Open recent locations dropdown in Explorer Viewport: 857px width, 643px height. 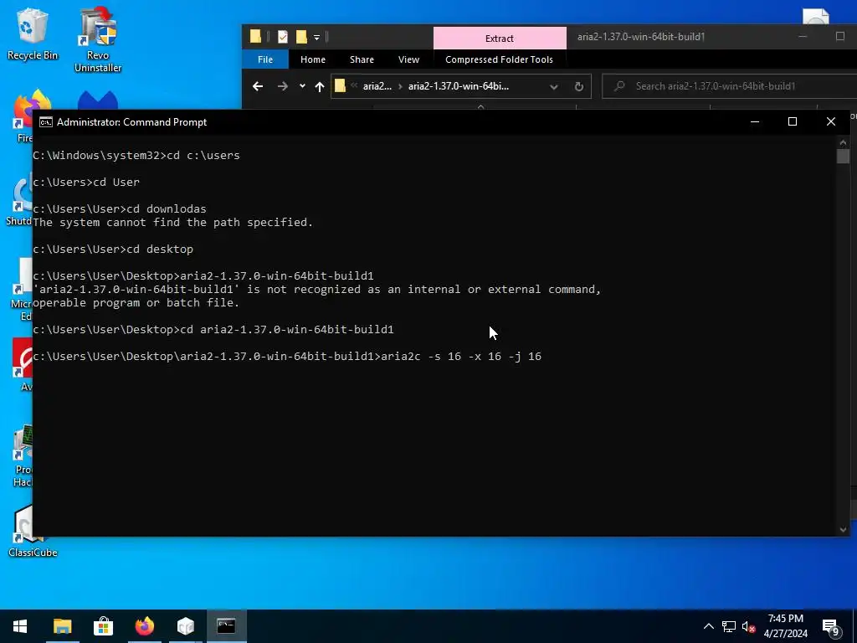(302, 86)
